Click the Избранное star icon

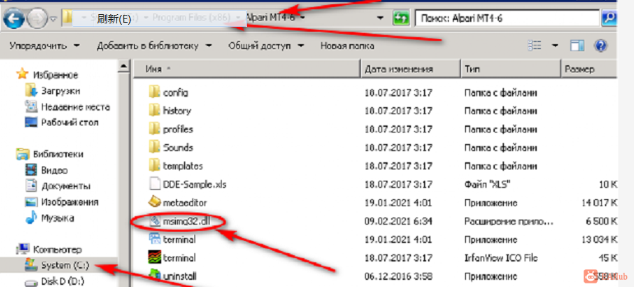click(x=23, y=74)
